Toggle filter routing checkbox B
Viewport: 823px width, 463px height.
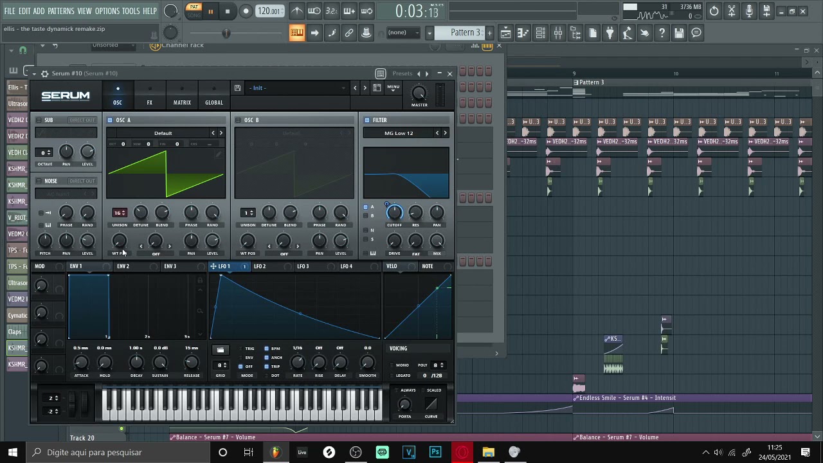pyautogui.click(x=365, y=216)
